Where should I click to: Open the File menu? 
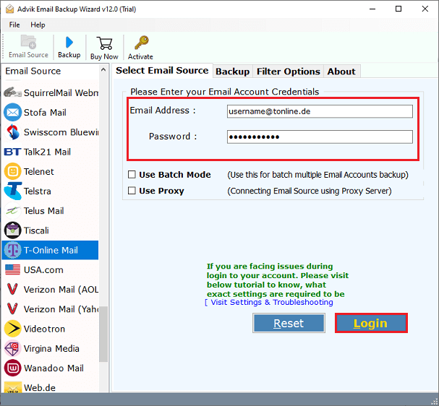(14, 25)
